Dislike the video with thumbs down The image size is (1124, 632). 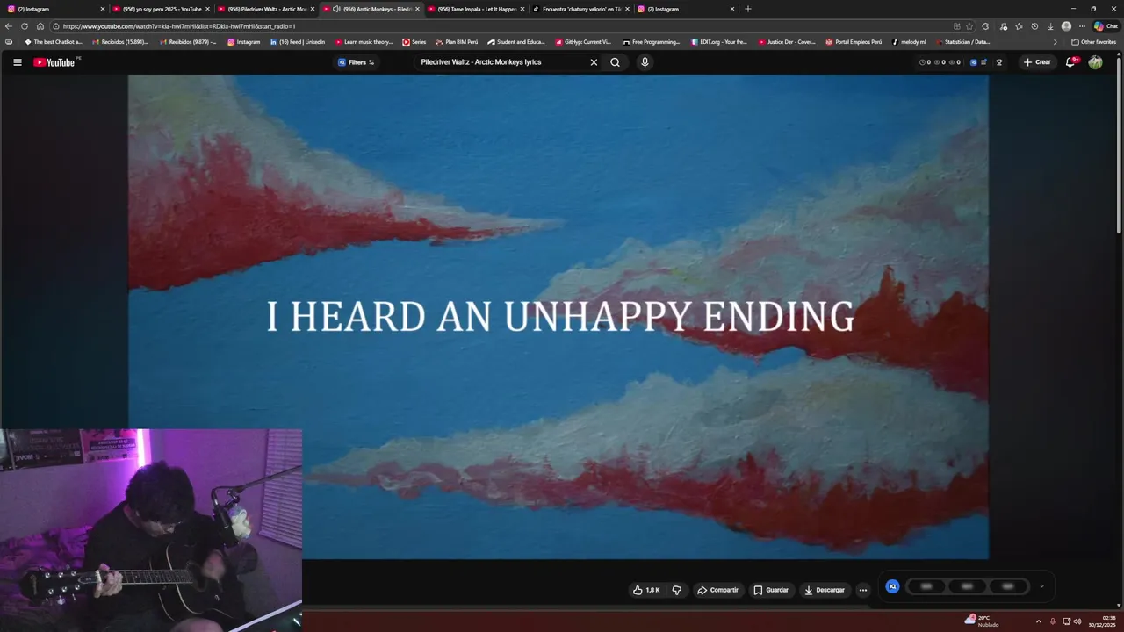tap(676, 590)
